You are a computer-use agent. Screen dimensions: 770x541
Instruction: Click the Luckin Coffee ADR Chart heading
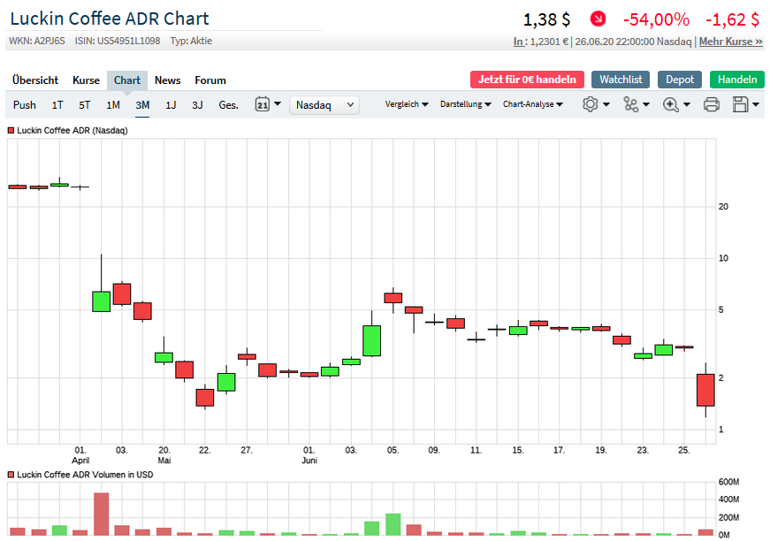coord(110,19)
